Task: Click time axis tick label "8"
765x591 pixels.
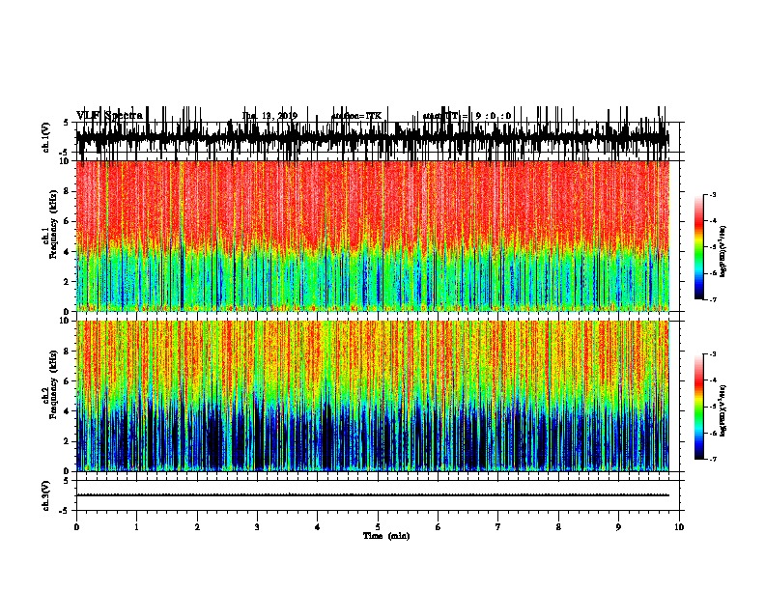Action: pos(558,527)
